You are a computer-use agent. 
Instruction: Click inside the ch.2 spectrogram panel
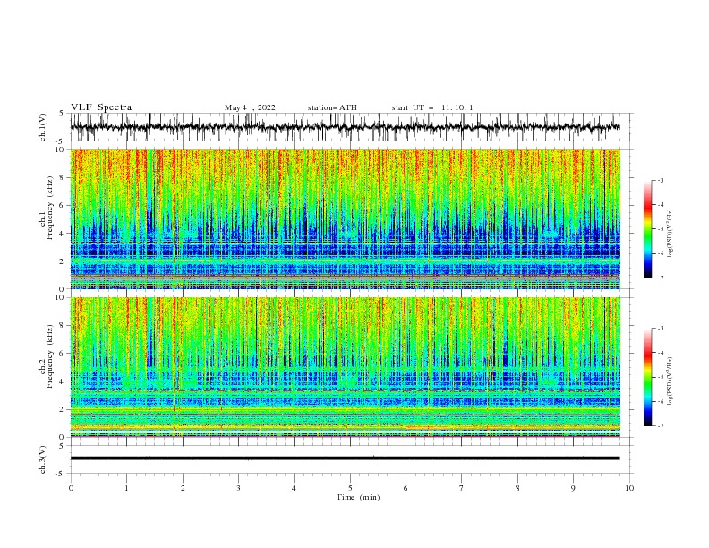(345, 367)
